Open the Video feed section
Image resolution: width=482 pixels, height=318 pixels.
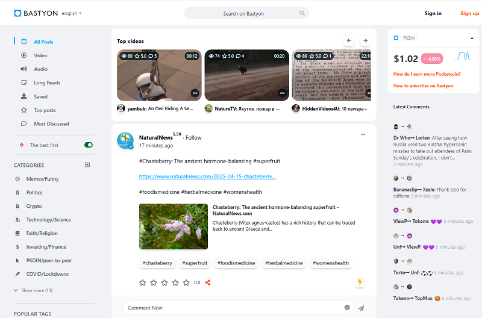point(40,55)
